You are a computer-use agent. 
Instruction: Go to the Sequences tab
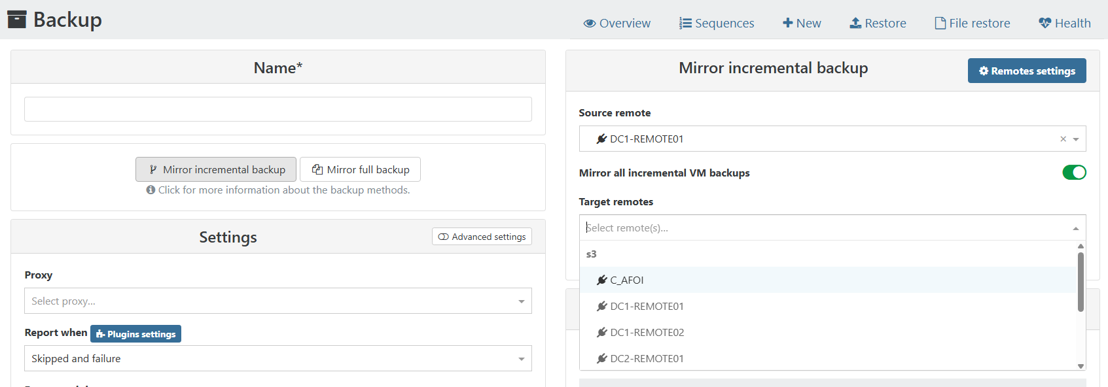(x=717, y=24)
